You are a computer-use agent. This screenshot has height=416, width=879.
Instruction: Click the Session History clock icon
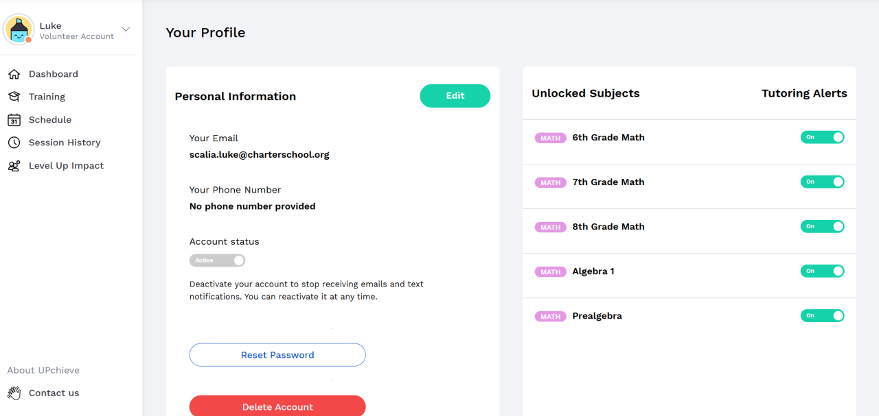click(x=14, y=143)
